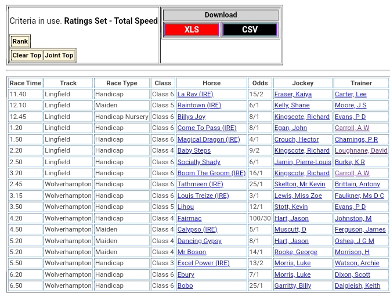This screenshot has width=390, height=300.
Task: Open Fairmac horse details
Action: (189, 218)
